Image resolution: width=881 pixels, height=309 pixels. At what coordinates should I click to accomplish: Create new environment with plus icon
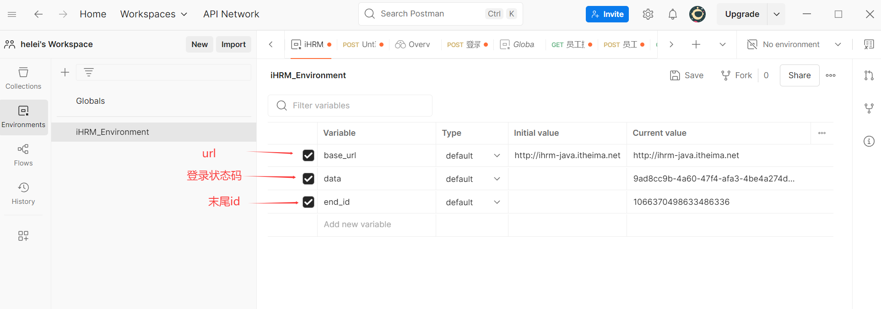tap(65, 72)
